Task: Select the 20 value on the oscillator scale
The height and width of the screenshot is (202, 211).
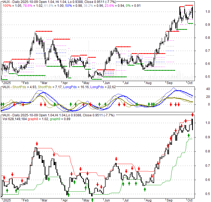Action: [208, 97]
